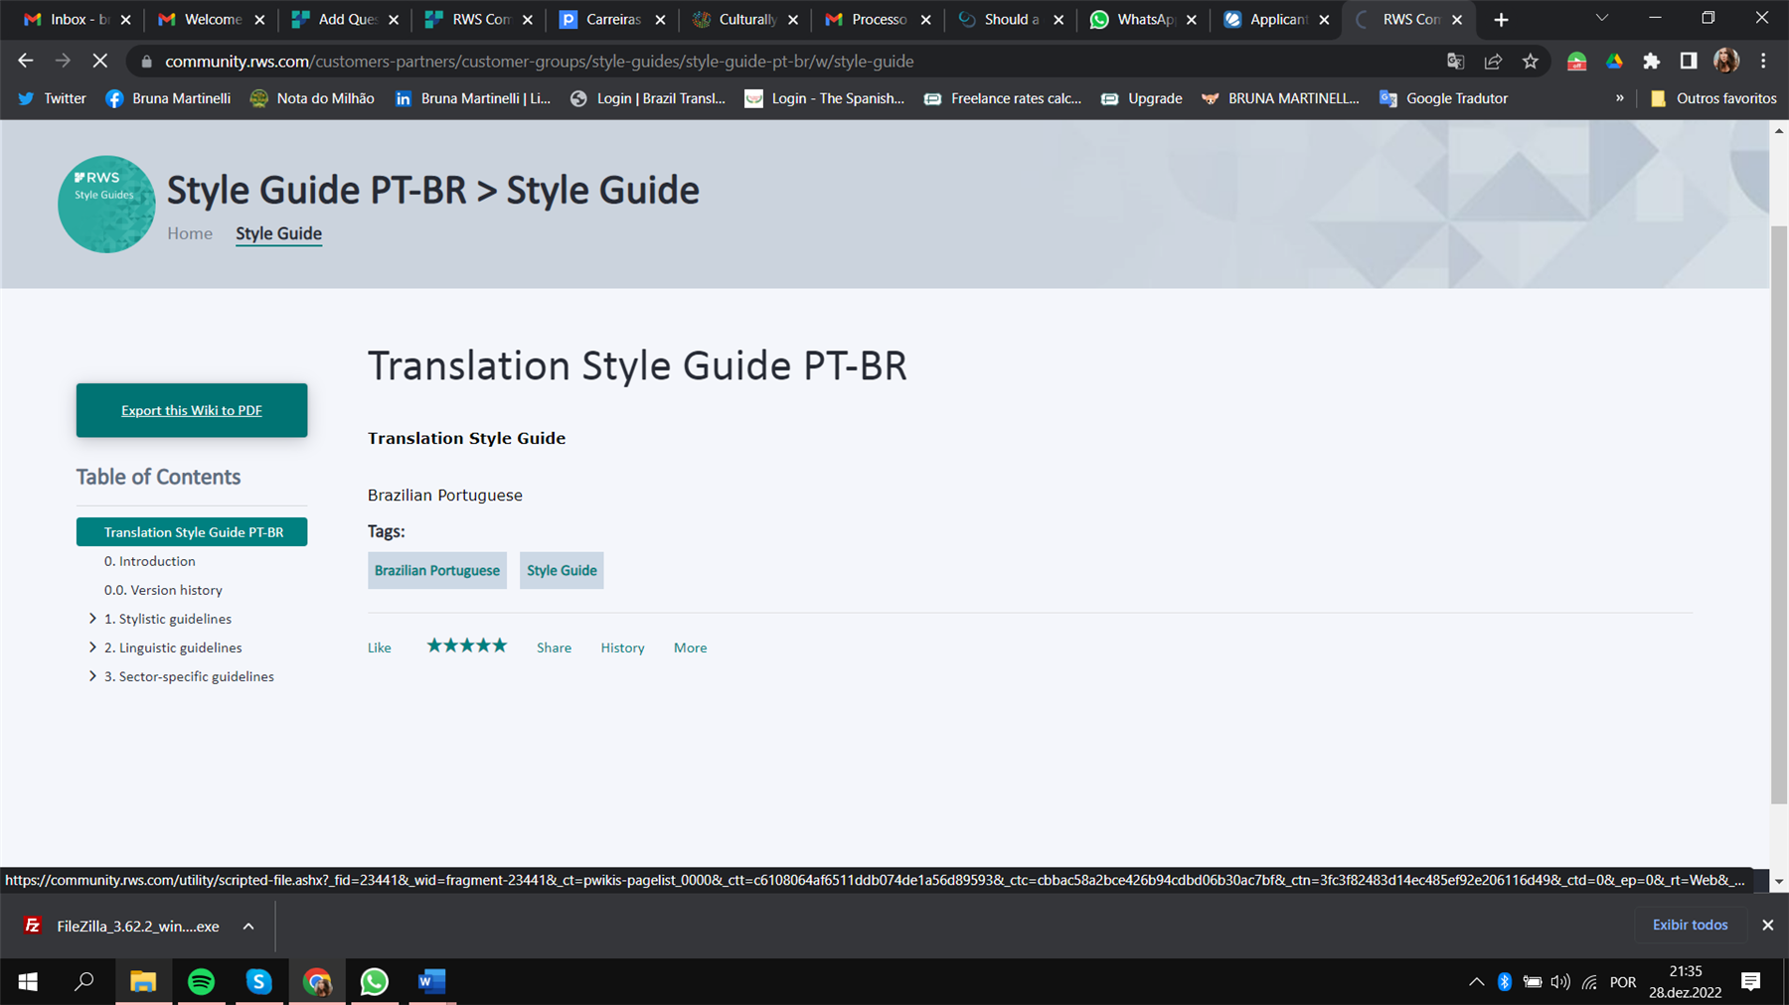Expand 1. Stylistic guidelines section
Image resolution: width=1789 pixels, height=1005 pixels.
(x=92, y=619)
